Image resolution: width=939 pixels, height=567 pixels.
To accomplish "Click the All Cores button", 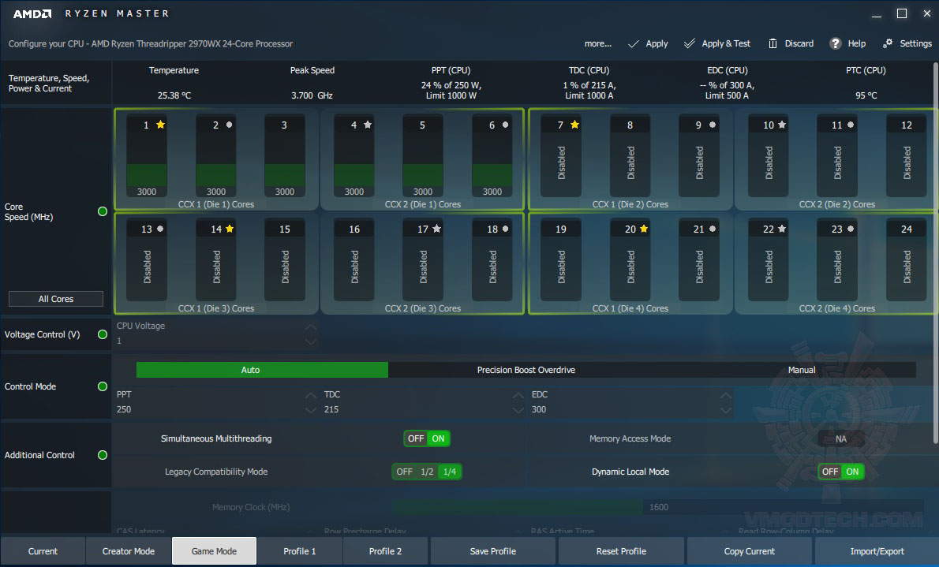I will click(x=56, y=299).
